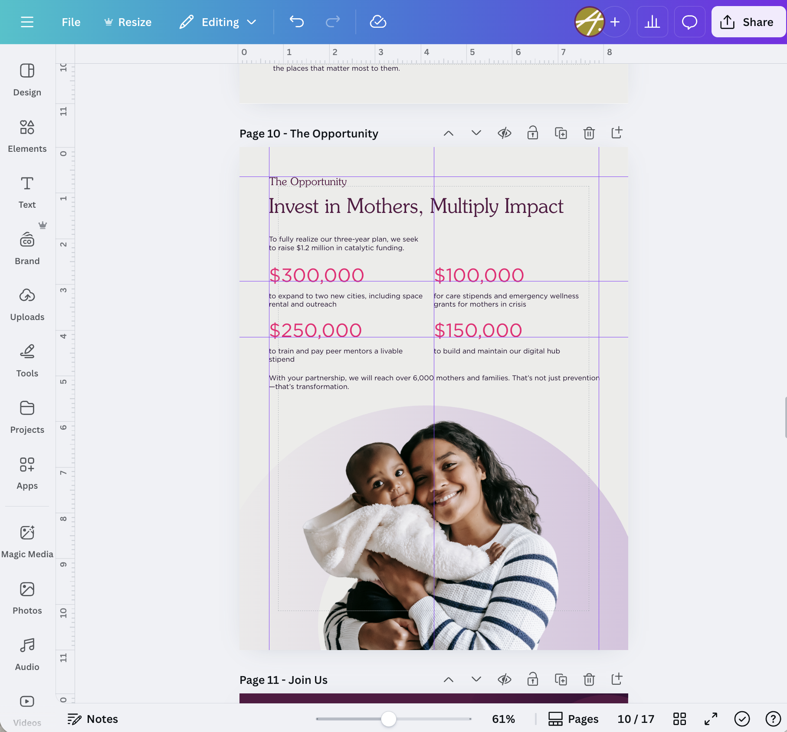This screenshot has width=787, height=732.
Task: Select the 'Invest in Mothers, Multiply Impact' heading
Action: (x=416, y=206)
